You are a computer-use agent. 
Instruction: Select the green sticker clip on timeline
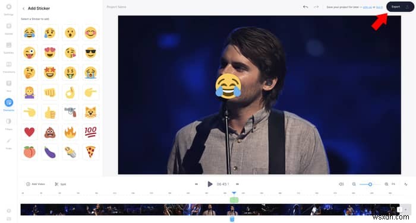click(x=234, y=200)
